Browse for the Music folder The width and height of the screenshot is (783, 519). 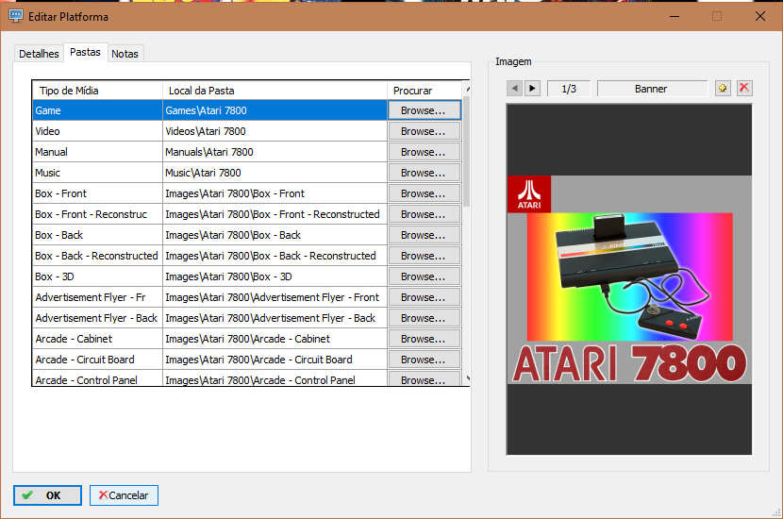coord(424,173)
